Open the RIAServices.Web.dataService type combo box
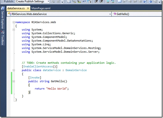 [59, 14]
